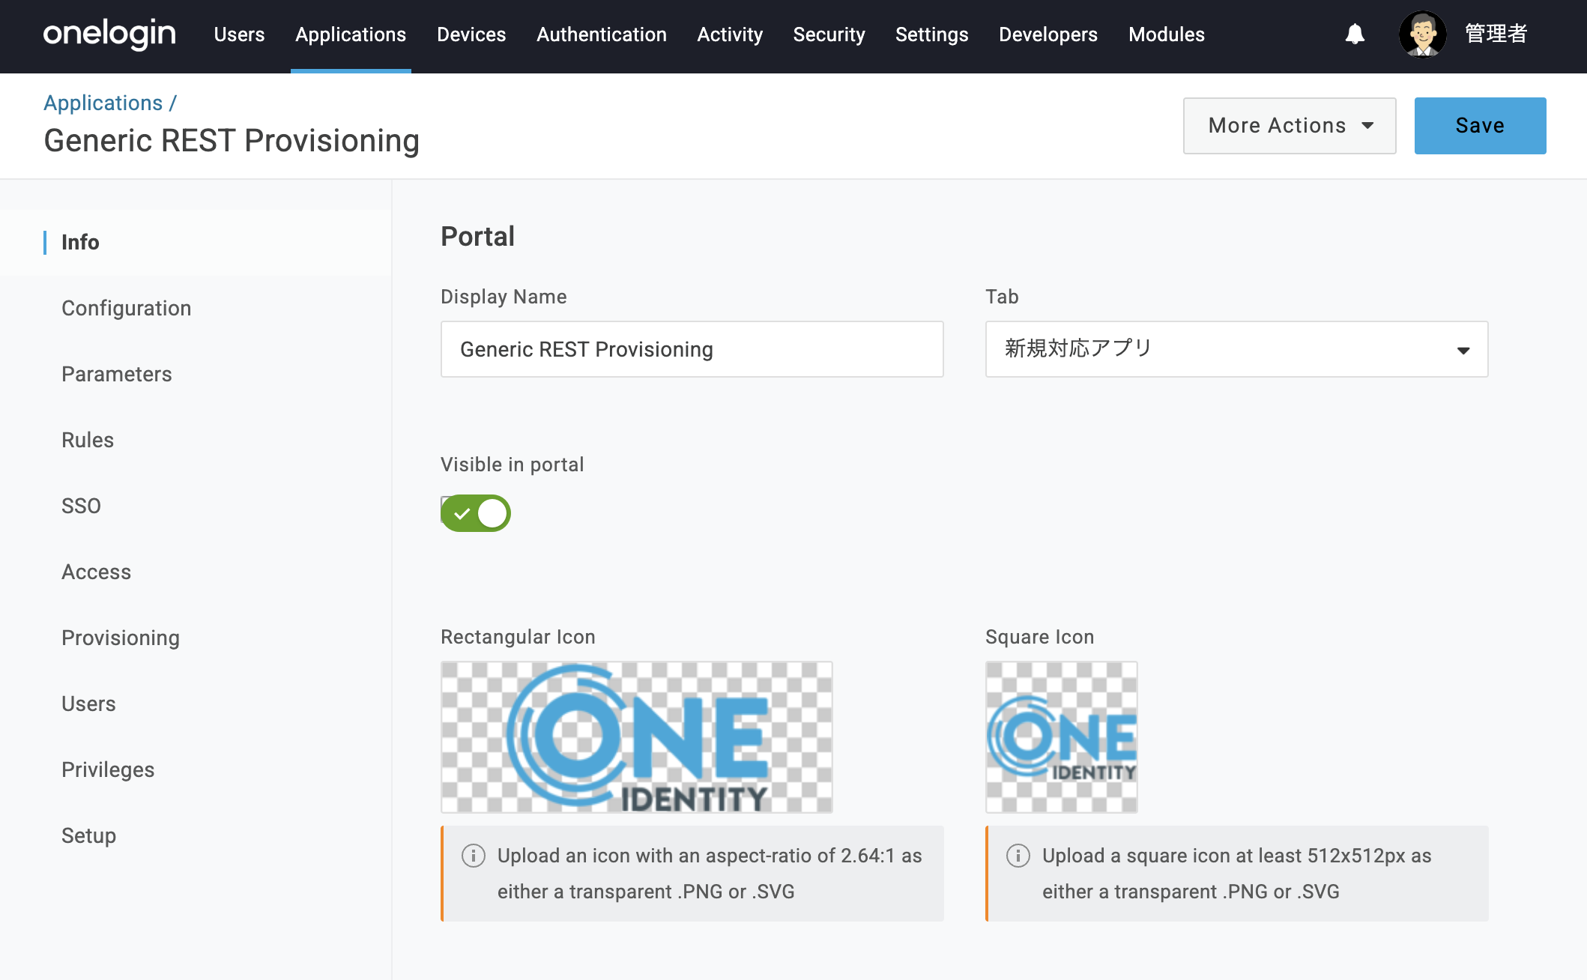
Task: Open the Provisioning sidebar tab
Action: point(120,638)
